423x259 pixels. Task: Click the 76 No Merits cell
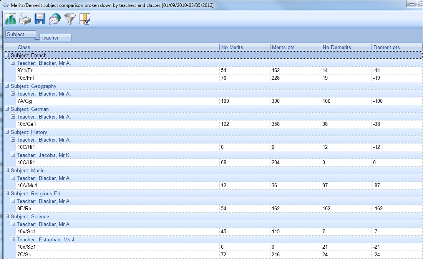(x=245, y=78)
